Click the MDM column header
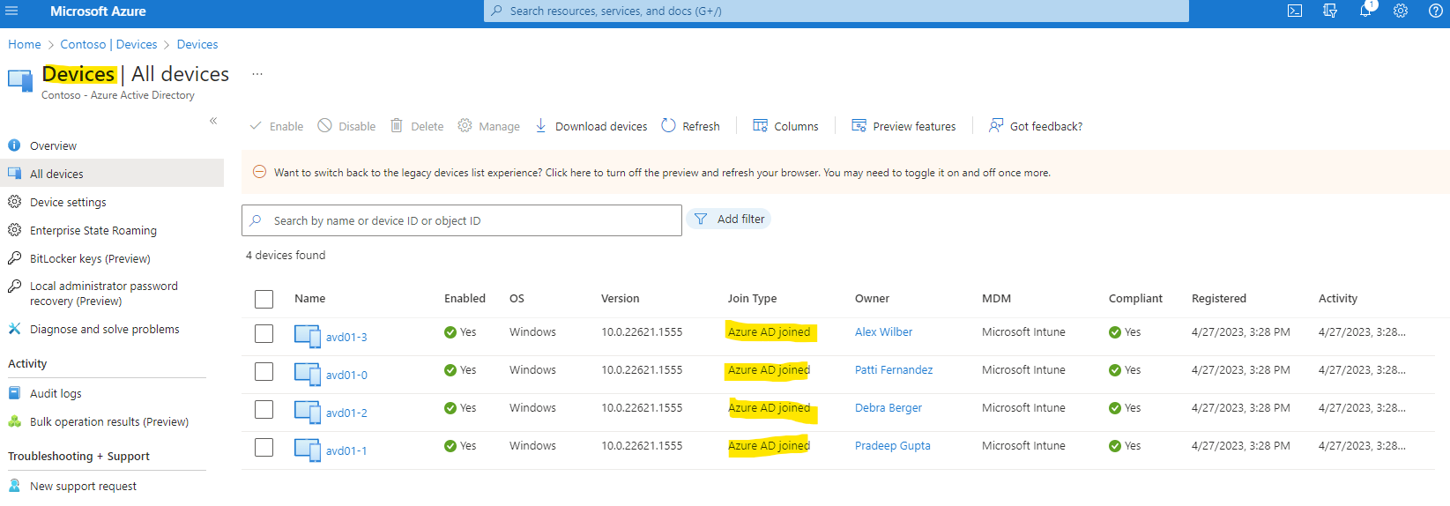Screen dimensions: 1450x506 tap(996, 298)
